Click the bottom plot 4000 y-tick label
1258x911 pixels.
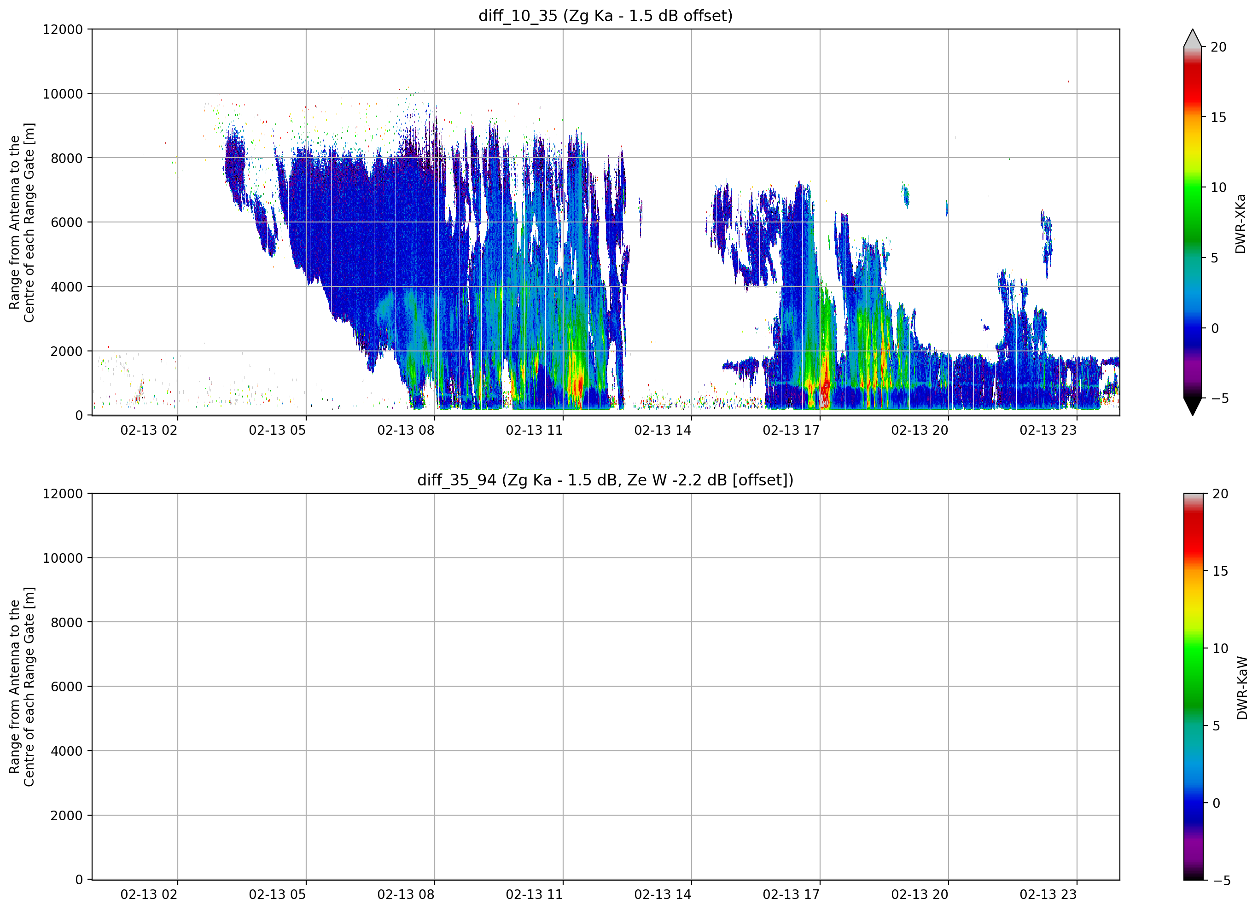67,751
